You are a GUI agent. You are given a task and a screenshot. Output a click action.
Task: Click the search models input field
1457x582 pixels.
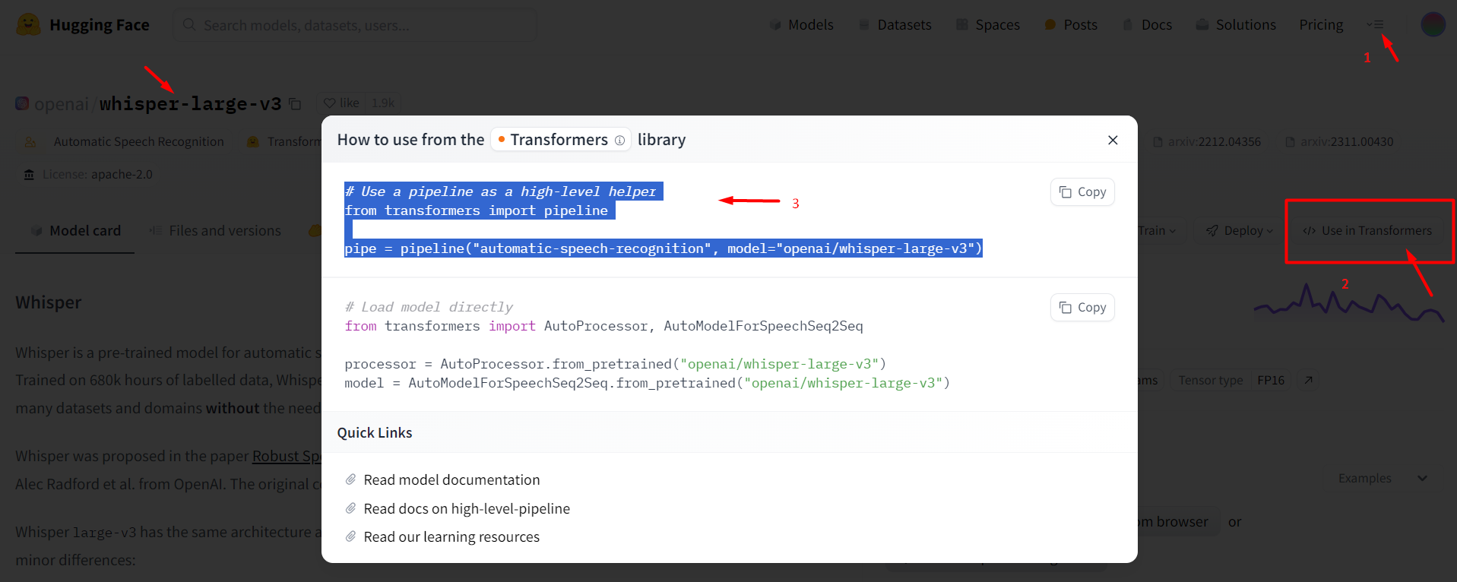tap(355, 25)
